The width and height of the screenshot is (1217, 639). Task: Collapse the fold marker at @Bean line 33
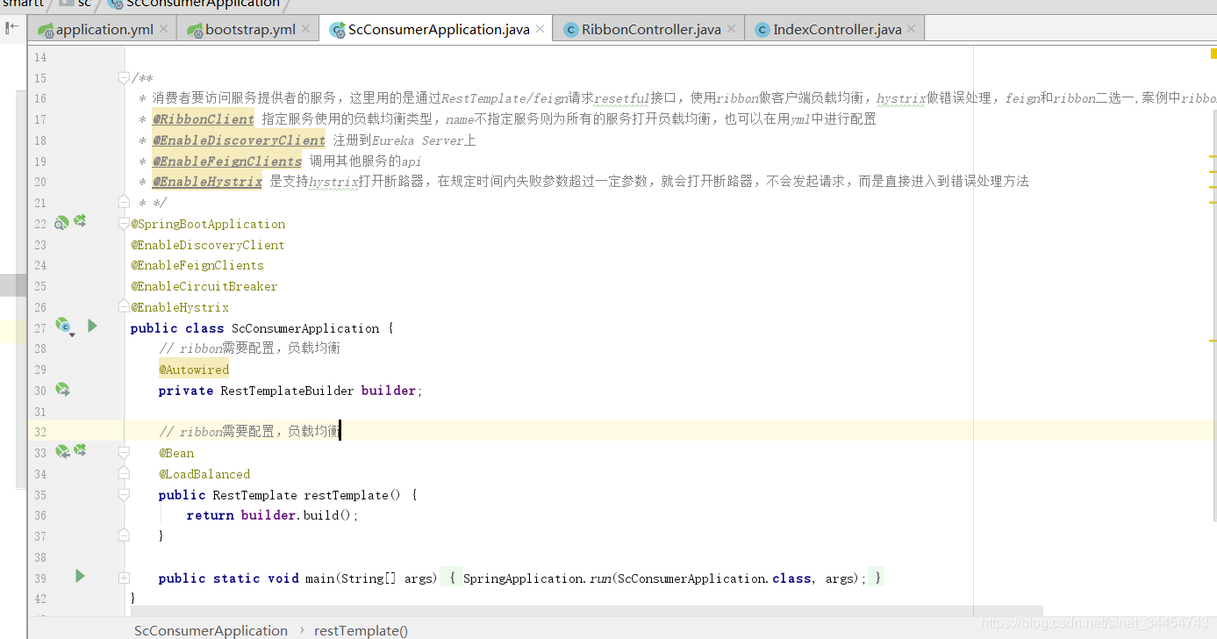point(124,453)
